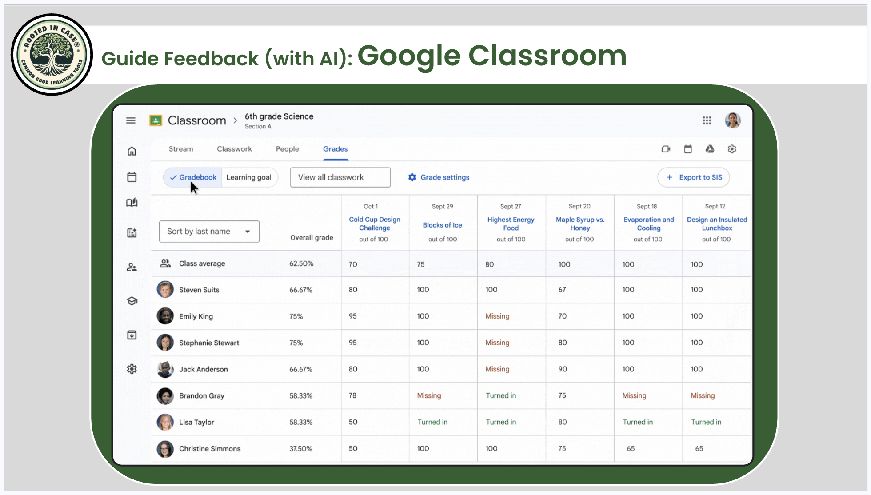Open Jack Anderson's profile photo
The image size is (871, 495).
(165, 369)
